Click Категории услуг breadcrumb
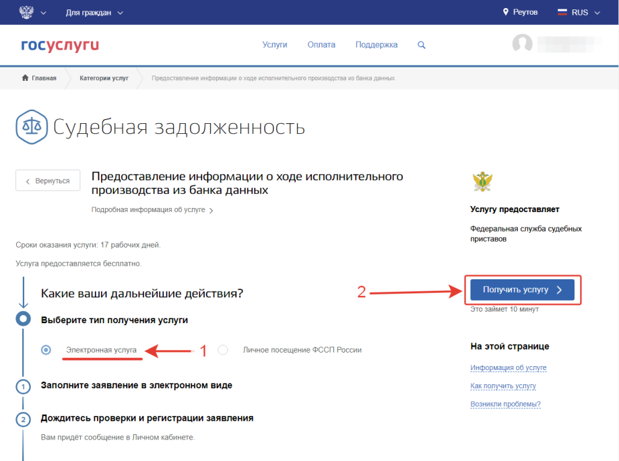This screenshot has width=619, height=461. pyautogui.click(x=104, y=78)
